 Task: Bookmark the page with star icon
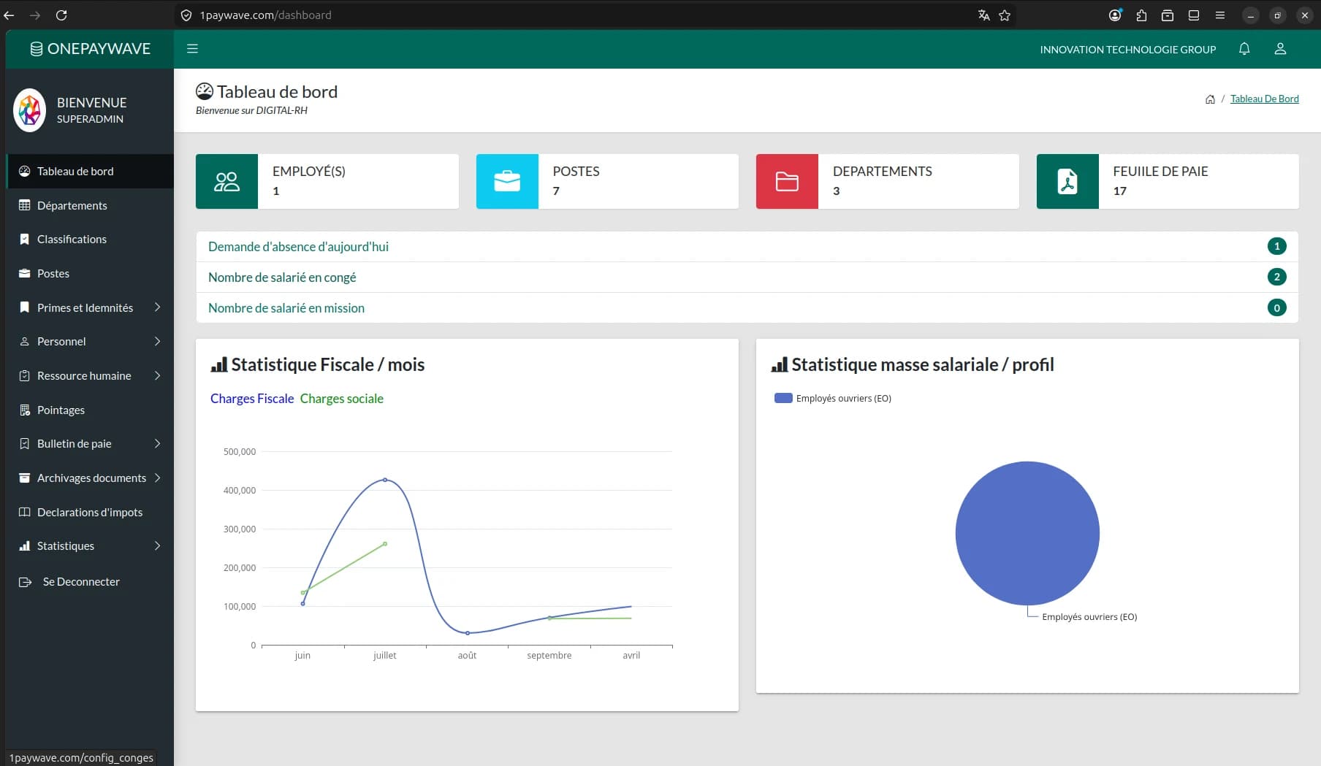[x=1005, y=15]
